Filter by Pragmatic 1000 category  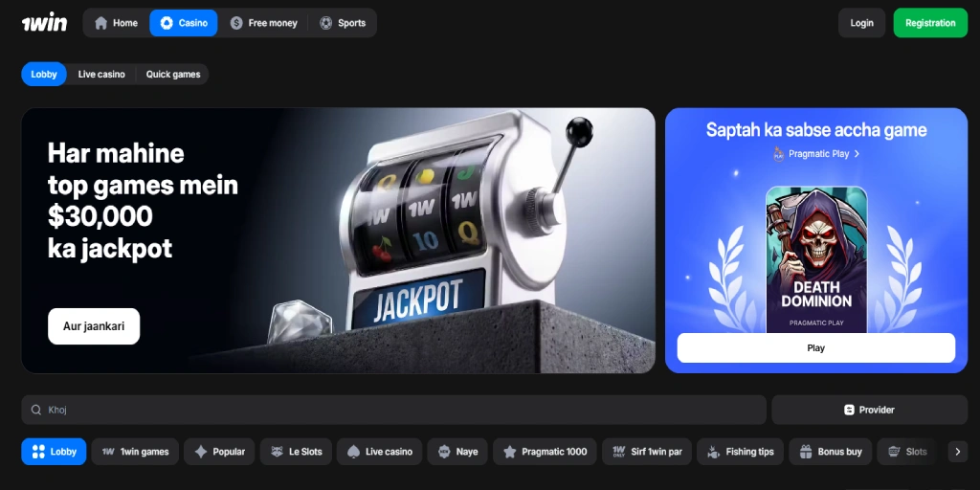click(x=545, y=452)
